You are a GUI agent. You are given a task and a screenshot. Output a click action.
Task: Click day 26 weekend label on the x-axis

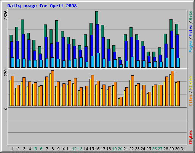coord(154,149)
